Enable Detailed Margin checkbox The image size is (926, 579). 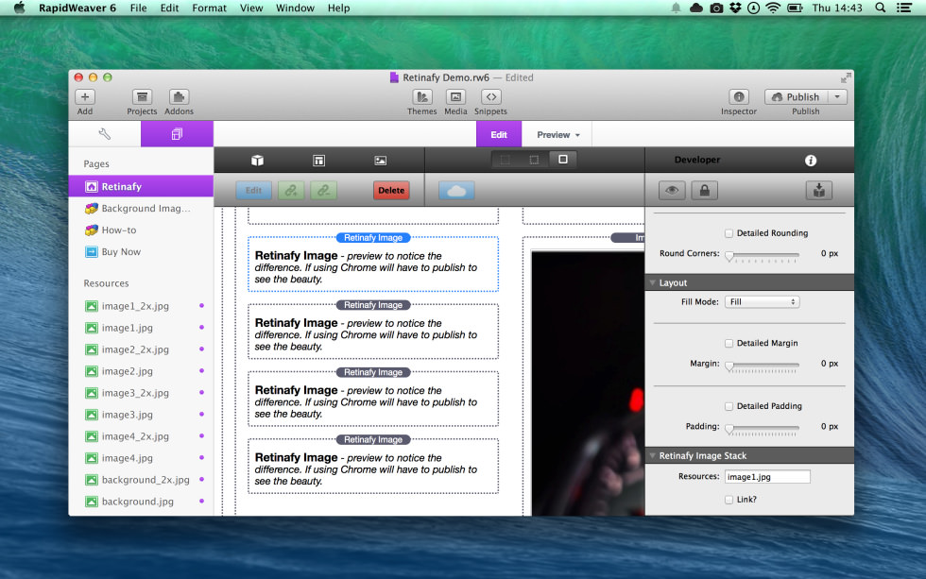click(x=729, y=343)
